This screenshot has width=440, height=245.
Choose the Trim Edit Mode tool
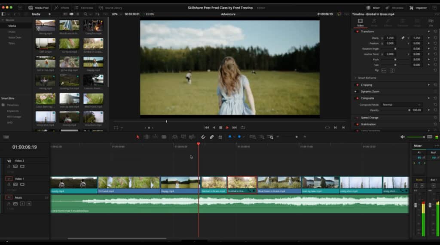point(147,137)
